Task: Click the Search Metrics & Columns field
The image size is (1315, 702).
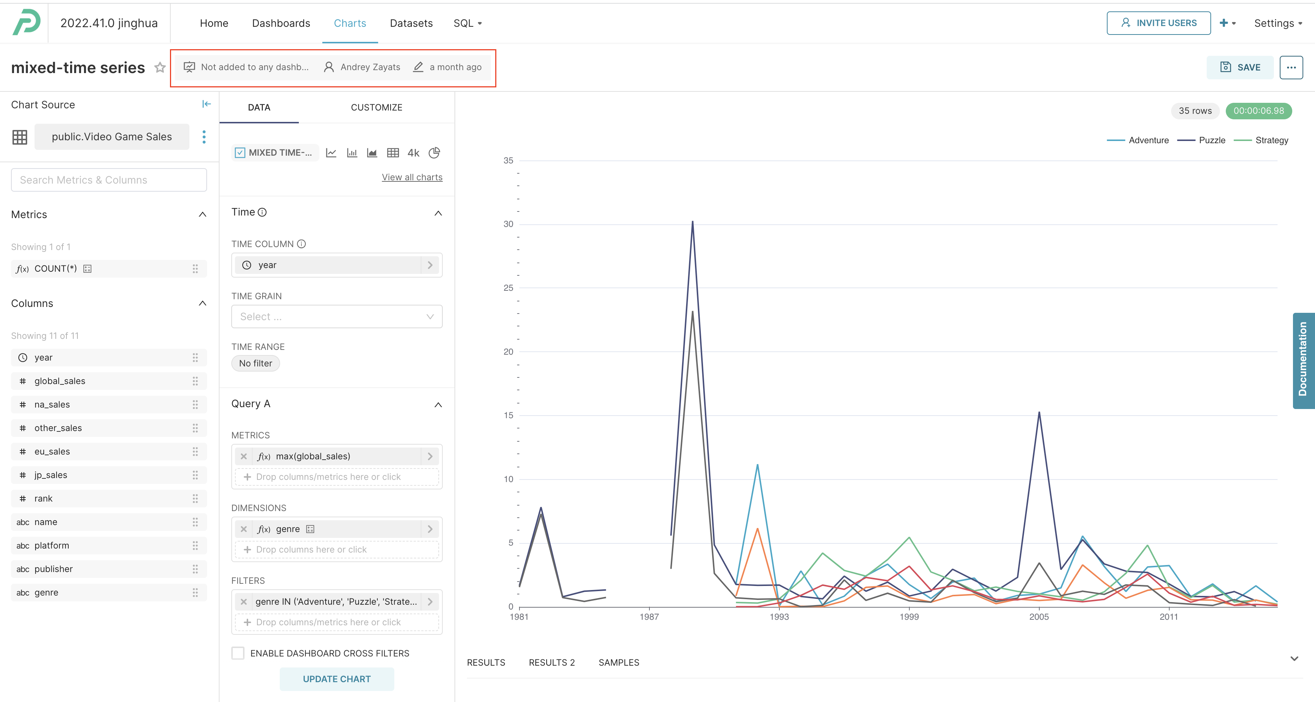Action: coord(109,180)
